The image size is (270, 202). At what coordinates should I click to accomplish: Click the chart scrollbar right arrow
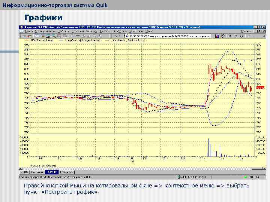(264, 168)
